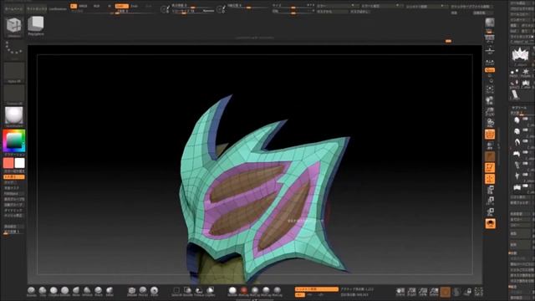535x301 pixels.
Task: Toggle the wide orange Draw mode button
Action: coord(121,6)
